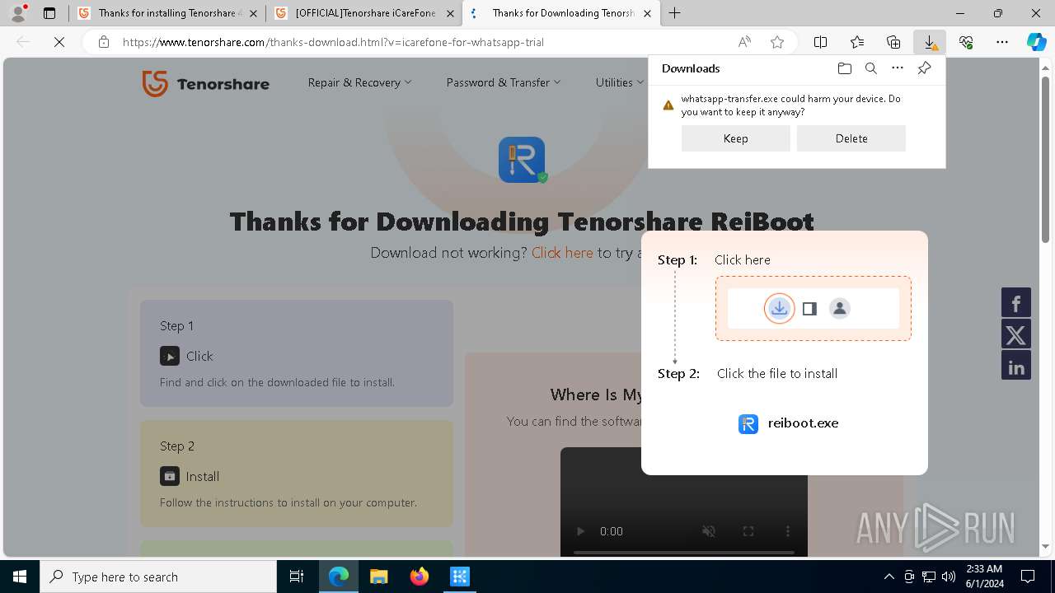Click reiboot.exe in the popup
1055x593 pixels.
click(788, 423)
